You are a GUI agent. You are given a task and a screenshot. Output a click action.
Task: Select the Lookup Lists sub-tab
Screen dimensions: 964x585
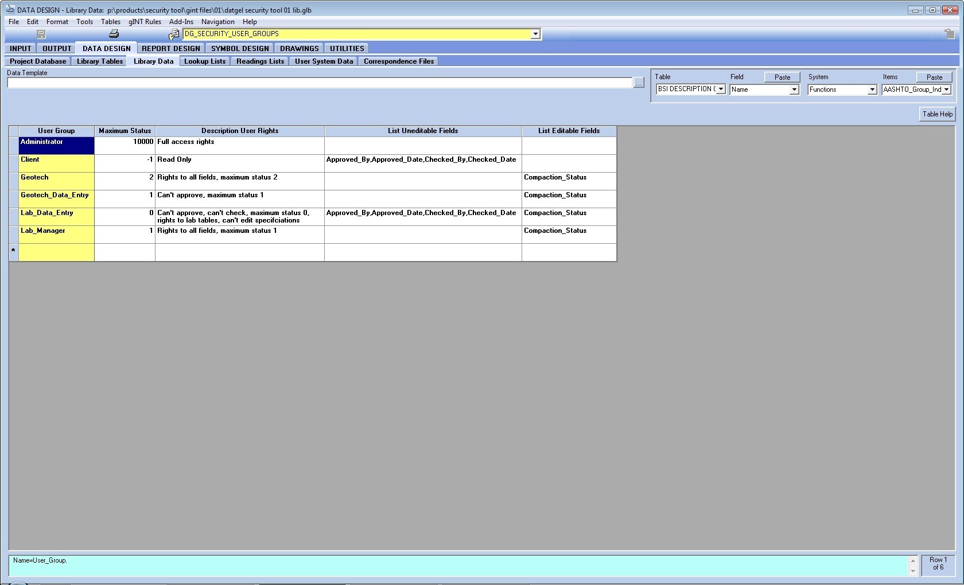(205, 61)
